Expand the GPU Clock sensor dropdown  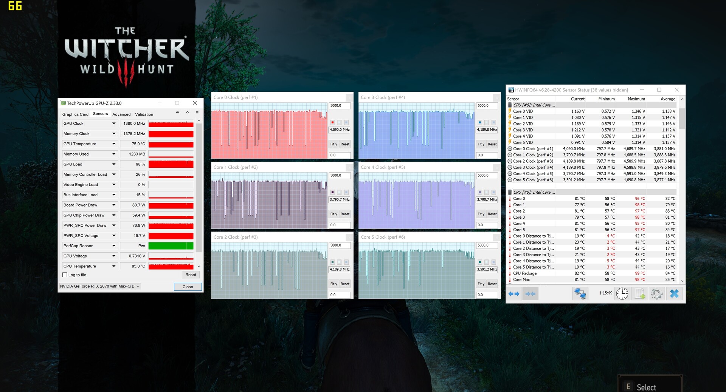113,123
